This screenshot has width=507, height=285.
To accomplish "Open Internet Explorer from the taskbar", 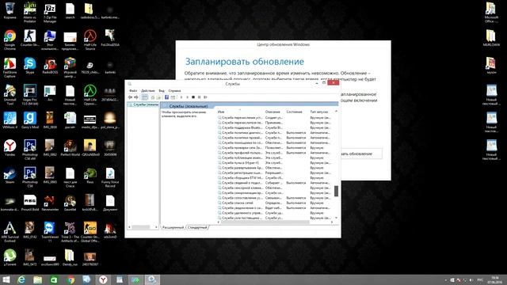I will tap(21, 279).
